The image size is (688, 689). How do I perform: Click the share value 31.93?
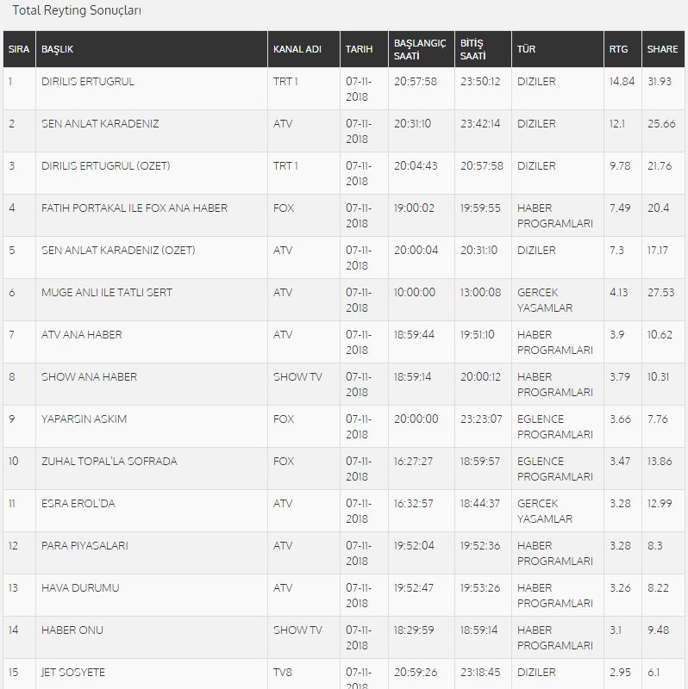(x=660, y=82)
